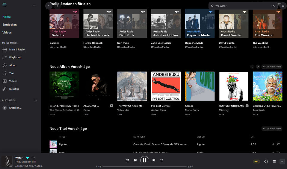Open Titel collection

(x=12, y=73)
